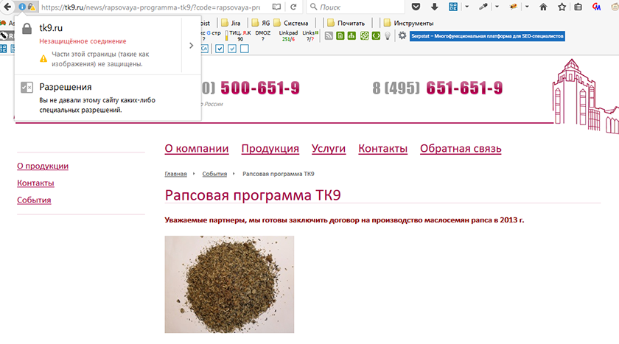Click the search magnifier icon
This screenshot has width=619, height=344.
click(313, 7)
